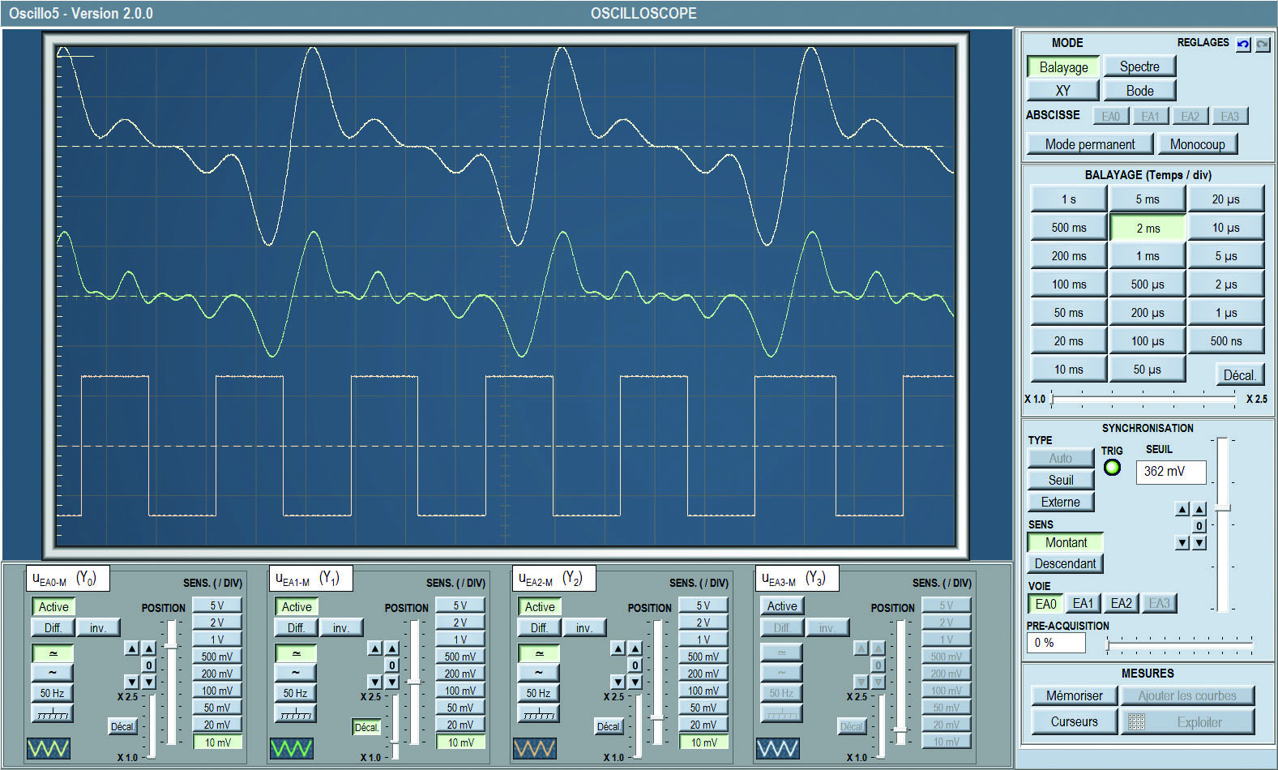The width and height of the screenshot is (1278, 770).
Task: Set uEA2-M sensitivity to 5 V
Action: tap(703, 605)
